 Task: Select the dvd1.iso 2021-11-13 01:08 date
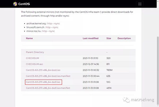pyautogui.click(x=91, y=82)
